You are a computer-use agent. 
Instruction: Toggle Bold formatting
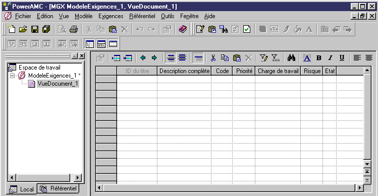[318, 58]
